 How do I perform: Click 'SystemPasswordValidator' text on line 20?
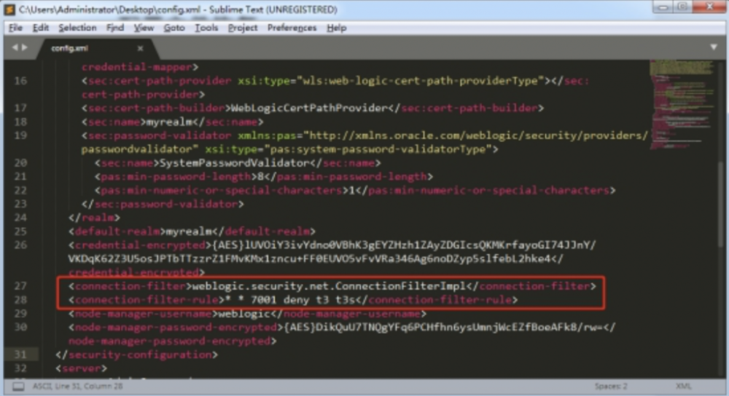click(234, 163)
